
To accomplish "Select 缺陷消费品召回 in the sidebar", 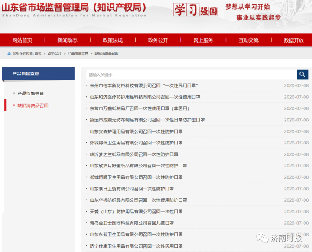I will [x=33, y=105].
